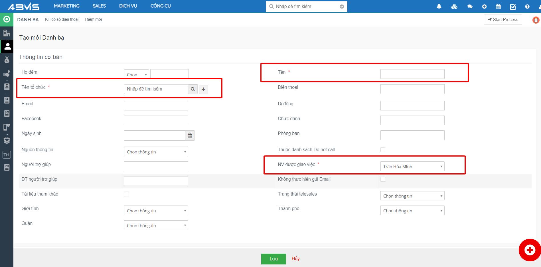Screen dimensions: 541x267
Task: Expand the Giới tính dropdown
Action: (156, 211)
